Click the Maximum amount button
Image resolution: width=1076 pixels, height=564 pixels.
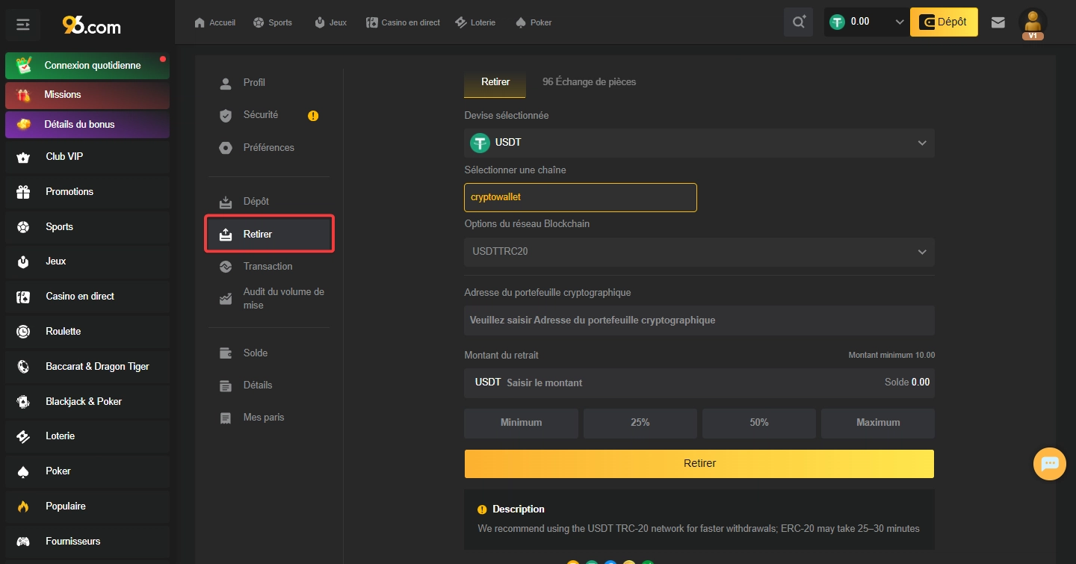click(x=878, y=423)
